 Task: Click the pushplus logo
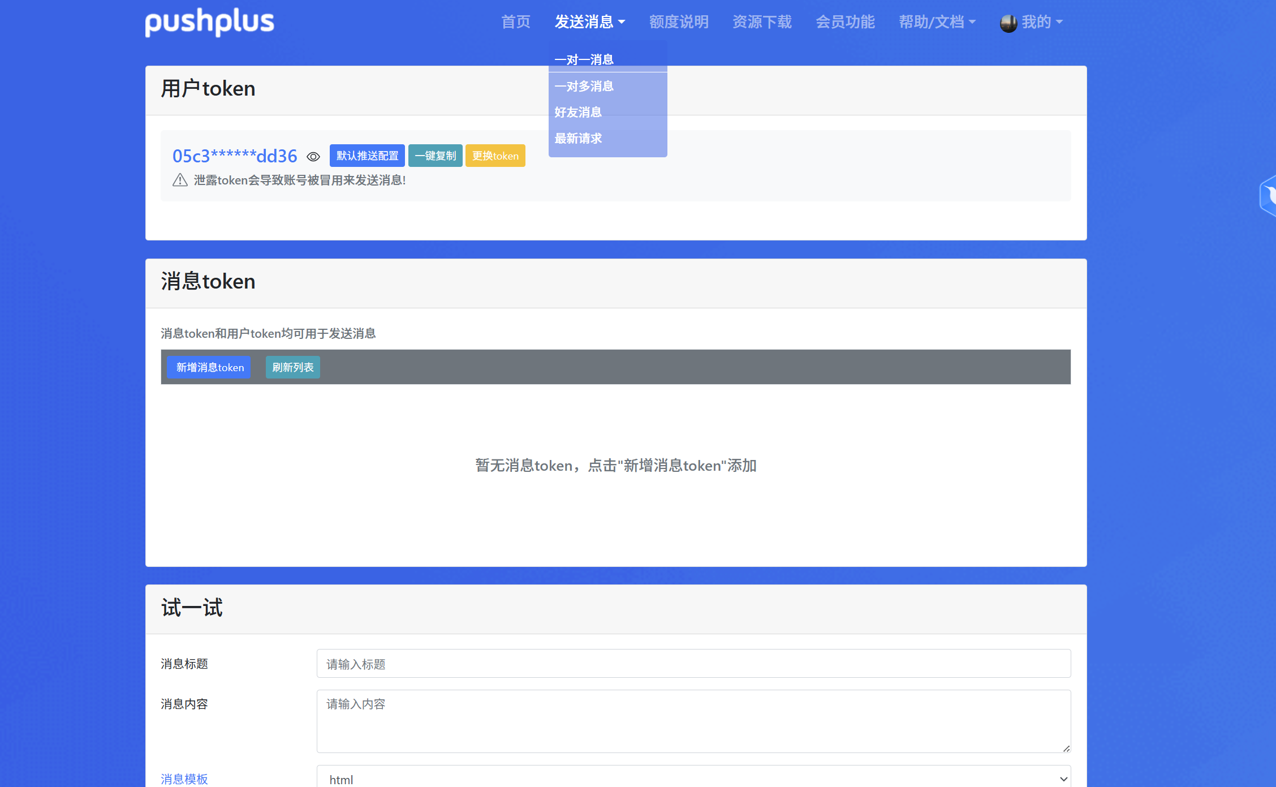209,22
